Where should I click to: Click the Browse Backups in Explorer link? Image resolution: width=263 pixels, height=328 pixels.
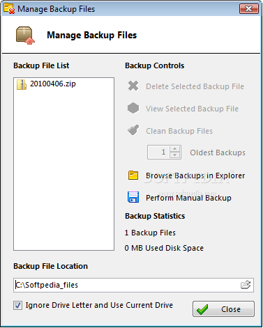click(x=195, y=175)
